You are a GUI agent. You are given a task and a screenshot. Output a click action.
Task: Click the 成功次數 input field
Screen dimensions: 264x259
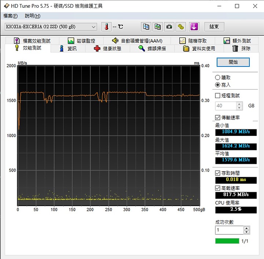tap(229, 230)
